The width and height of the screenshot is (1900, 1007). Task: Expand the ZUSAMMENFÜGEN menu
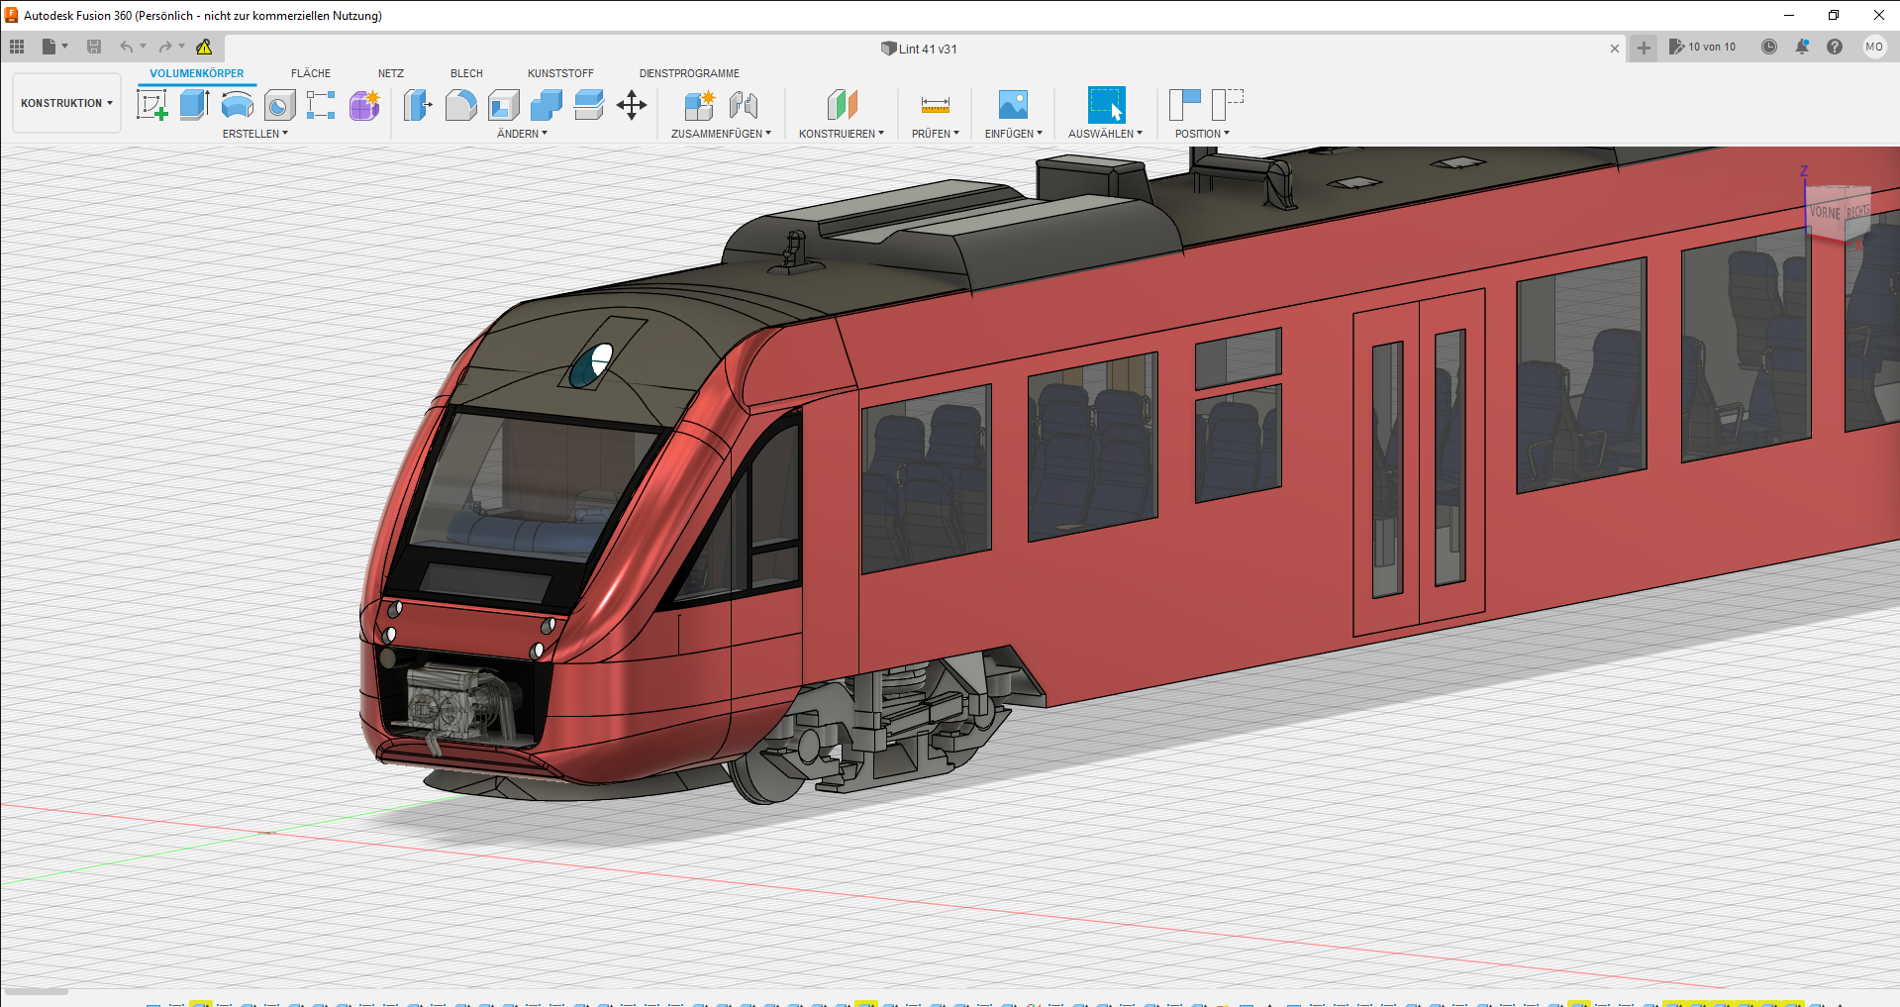(721, 134)
